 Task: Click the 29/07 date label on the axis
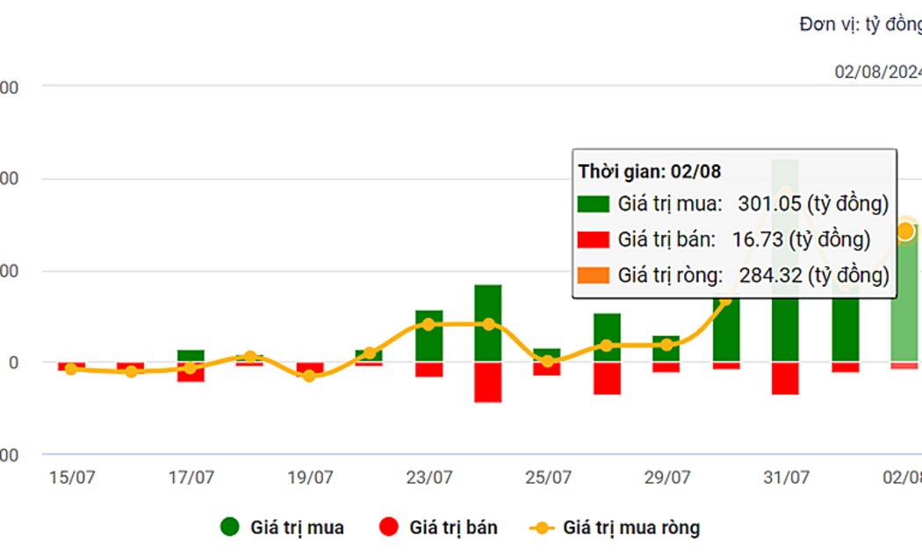[x=666, y=478]
